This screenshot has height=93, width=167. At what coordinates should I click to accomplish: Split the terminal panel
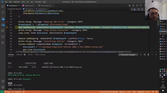tap(145, 55)
